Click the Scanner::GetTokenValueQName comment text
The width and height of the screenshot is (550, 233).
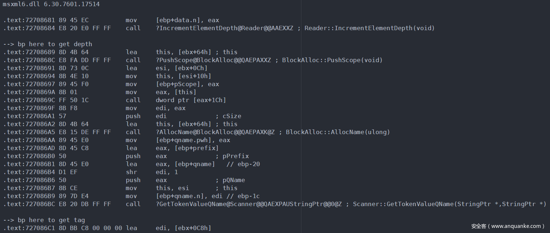448,204
